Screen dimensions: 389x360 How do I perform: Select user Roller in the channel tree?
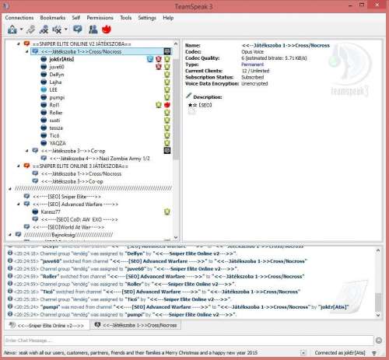pyautogui.click(x=56, y=113)
